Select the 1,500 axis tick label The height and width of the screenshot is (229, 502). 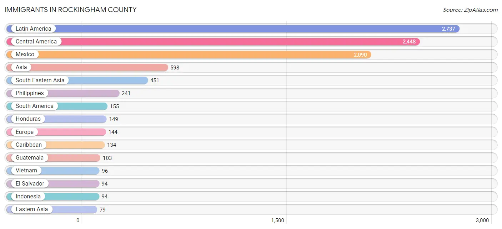pyautogui.click(x=277, y=220)
